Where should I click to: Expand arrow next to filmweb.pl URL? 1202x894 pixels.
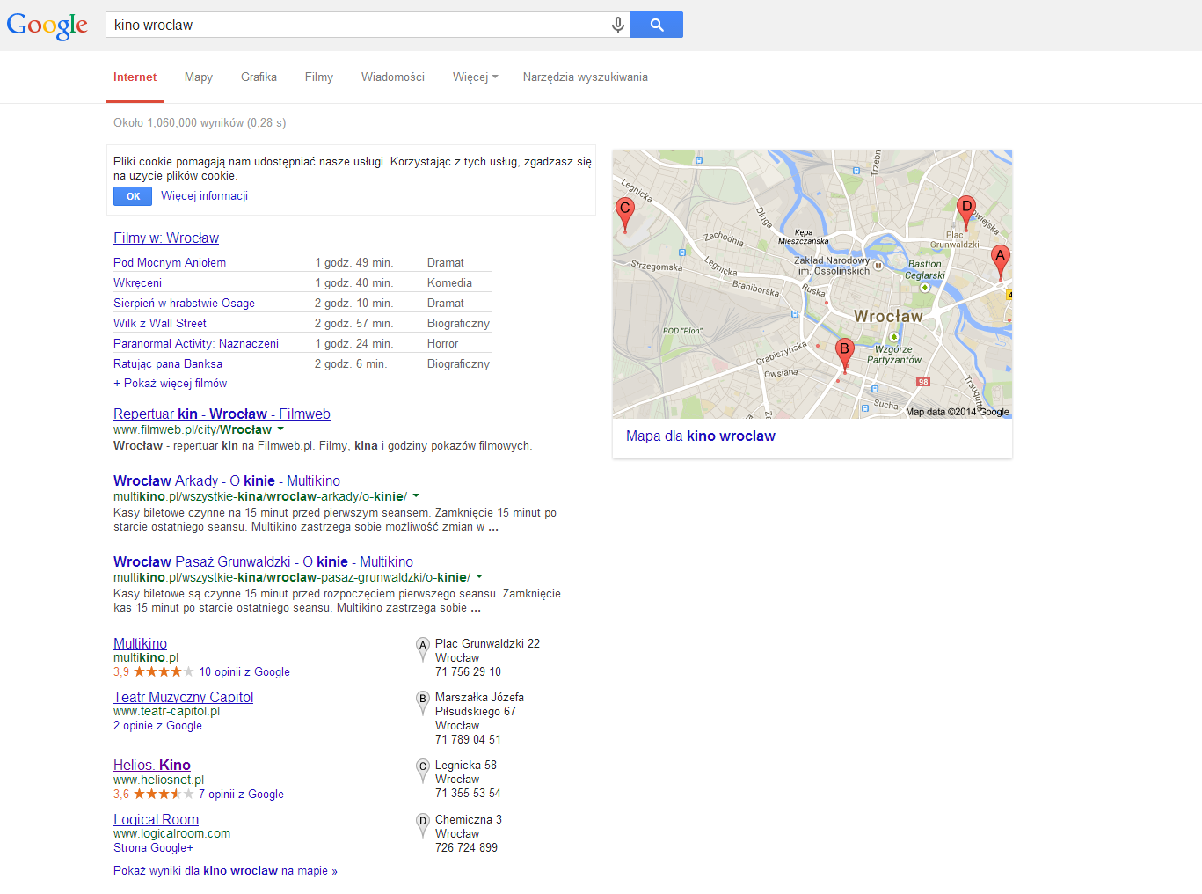tap(280, 429)
